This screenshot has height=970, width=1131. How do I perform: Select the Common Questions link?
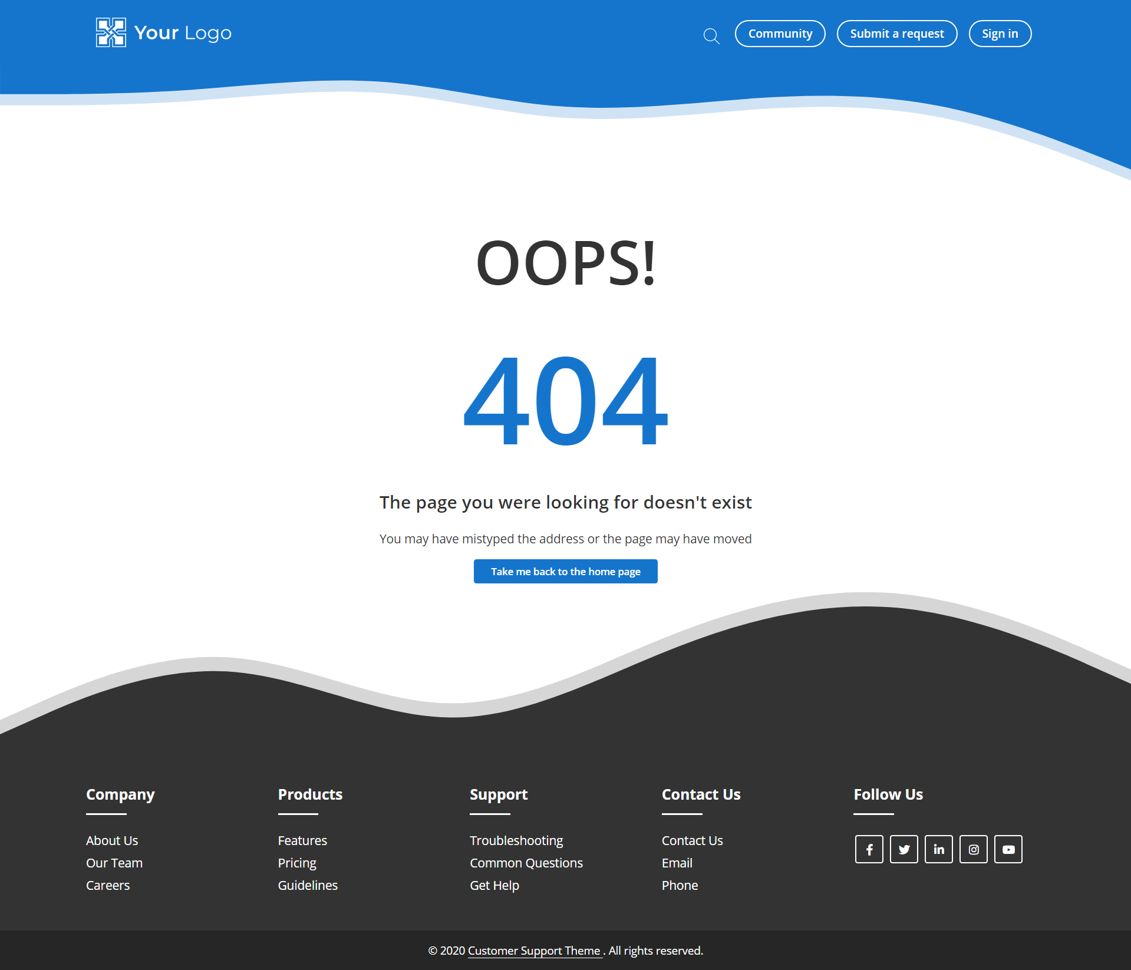pos(526,863)
